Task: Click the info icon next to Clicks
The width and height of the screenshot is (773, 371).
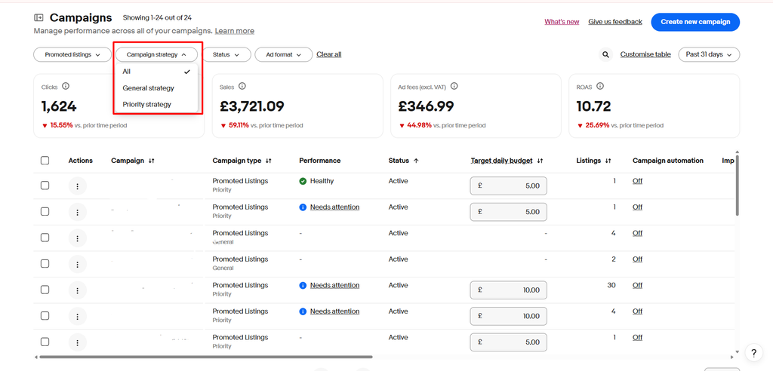Action: click(x=66, y=86)
